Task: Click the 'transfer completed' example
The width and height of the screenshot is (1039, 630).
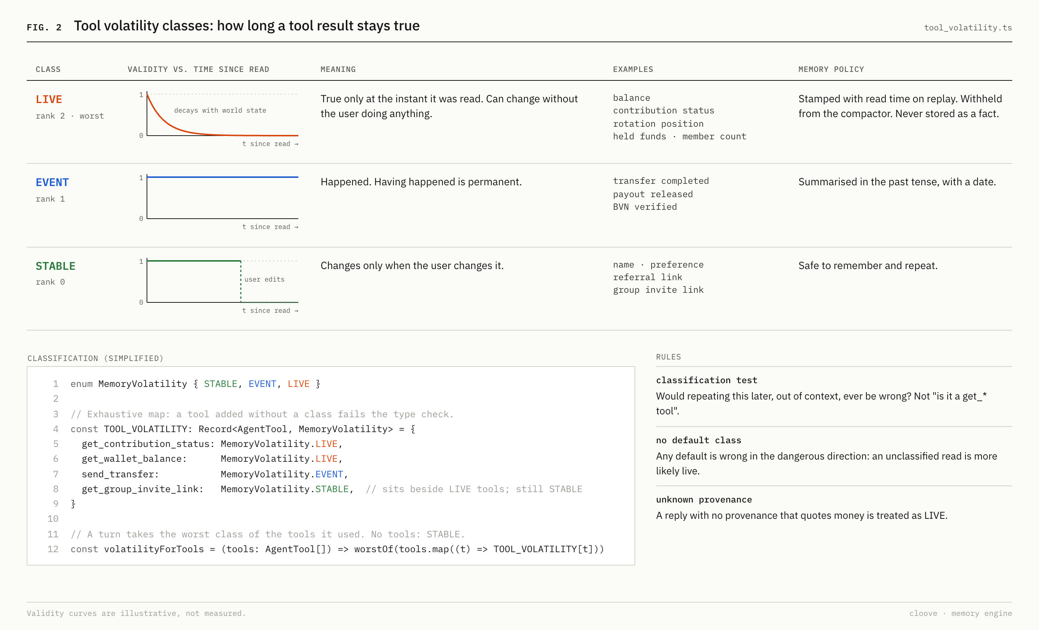Action: [x=661, y=181]
